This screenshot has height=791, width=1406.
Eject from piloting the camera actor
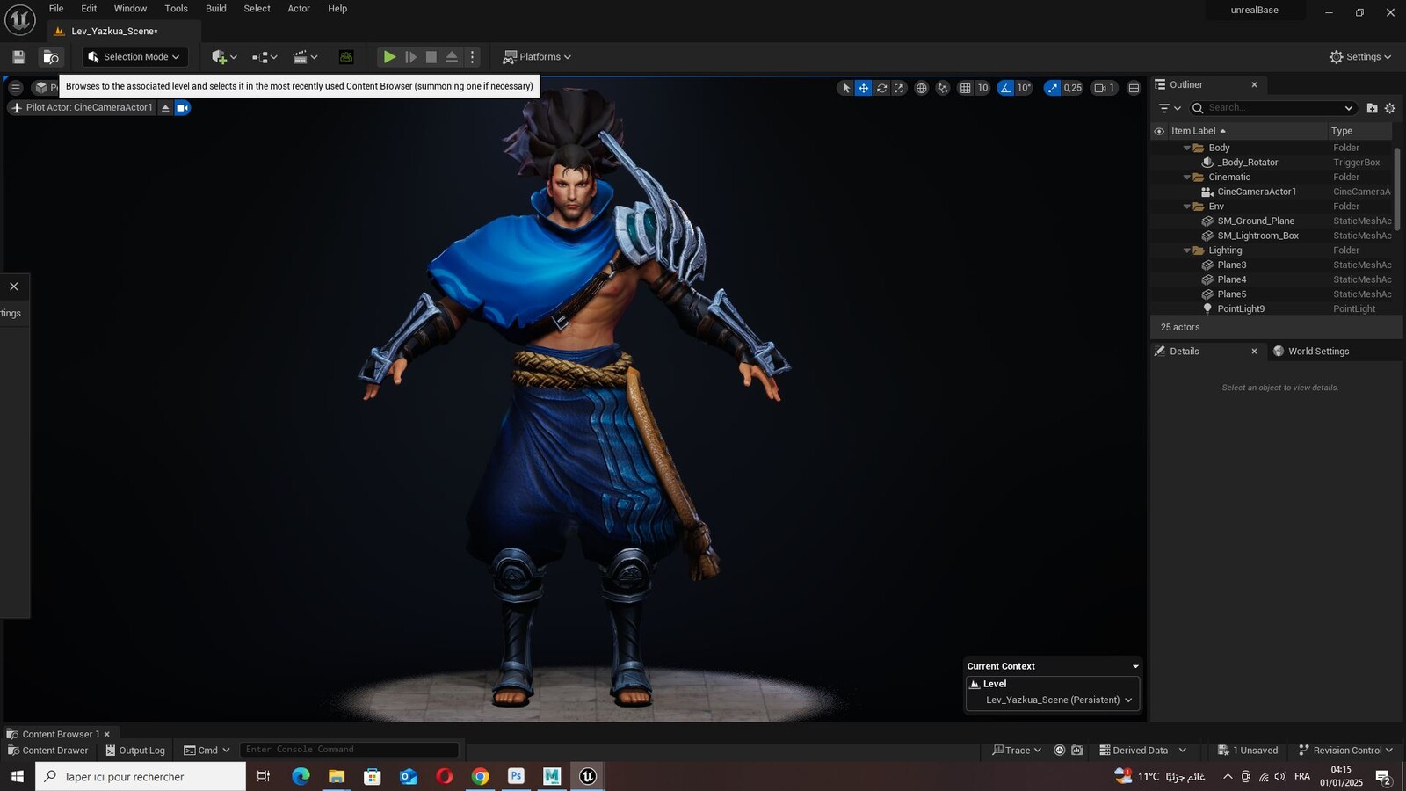pos(165,107)
